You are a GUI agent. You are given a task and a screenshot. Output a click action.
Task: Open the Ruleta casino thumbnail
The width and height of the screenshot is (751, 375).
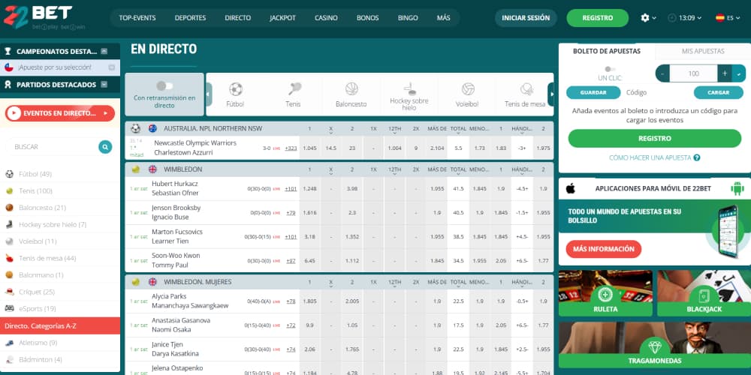(x=605, y=293)
